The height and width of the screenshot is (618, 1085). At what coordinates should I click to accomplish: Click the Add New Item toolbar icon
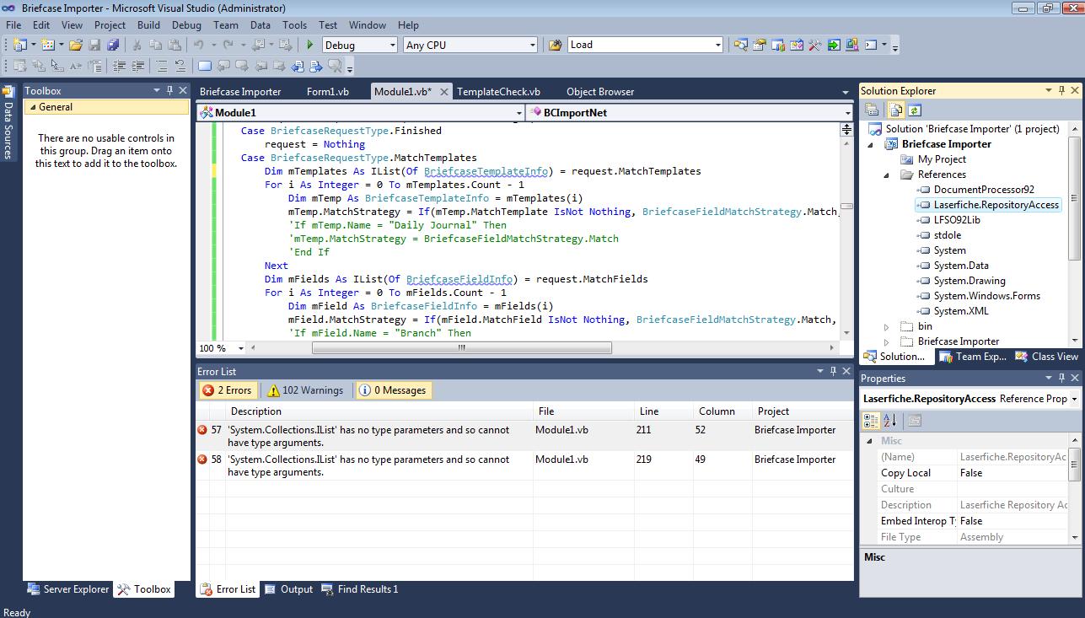48,45
